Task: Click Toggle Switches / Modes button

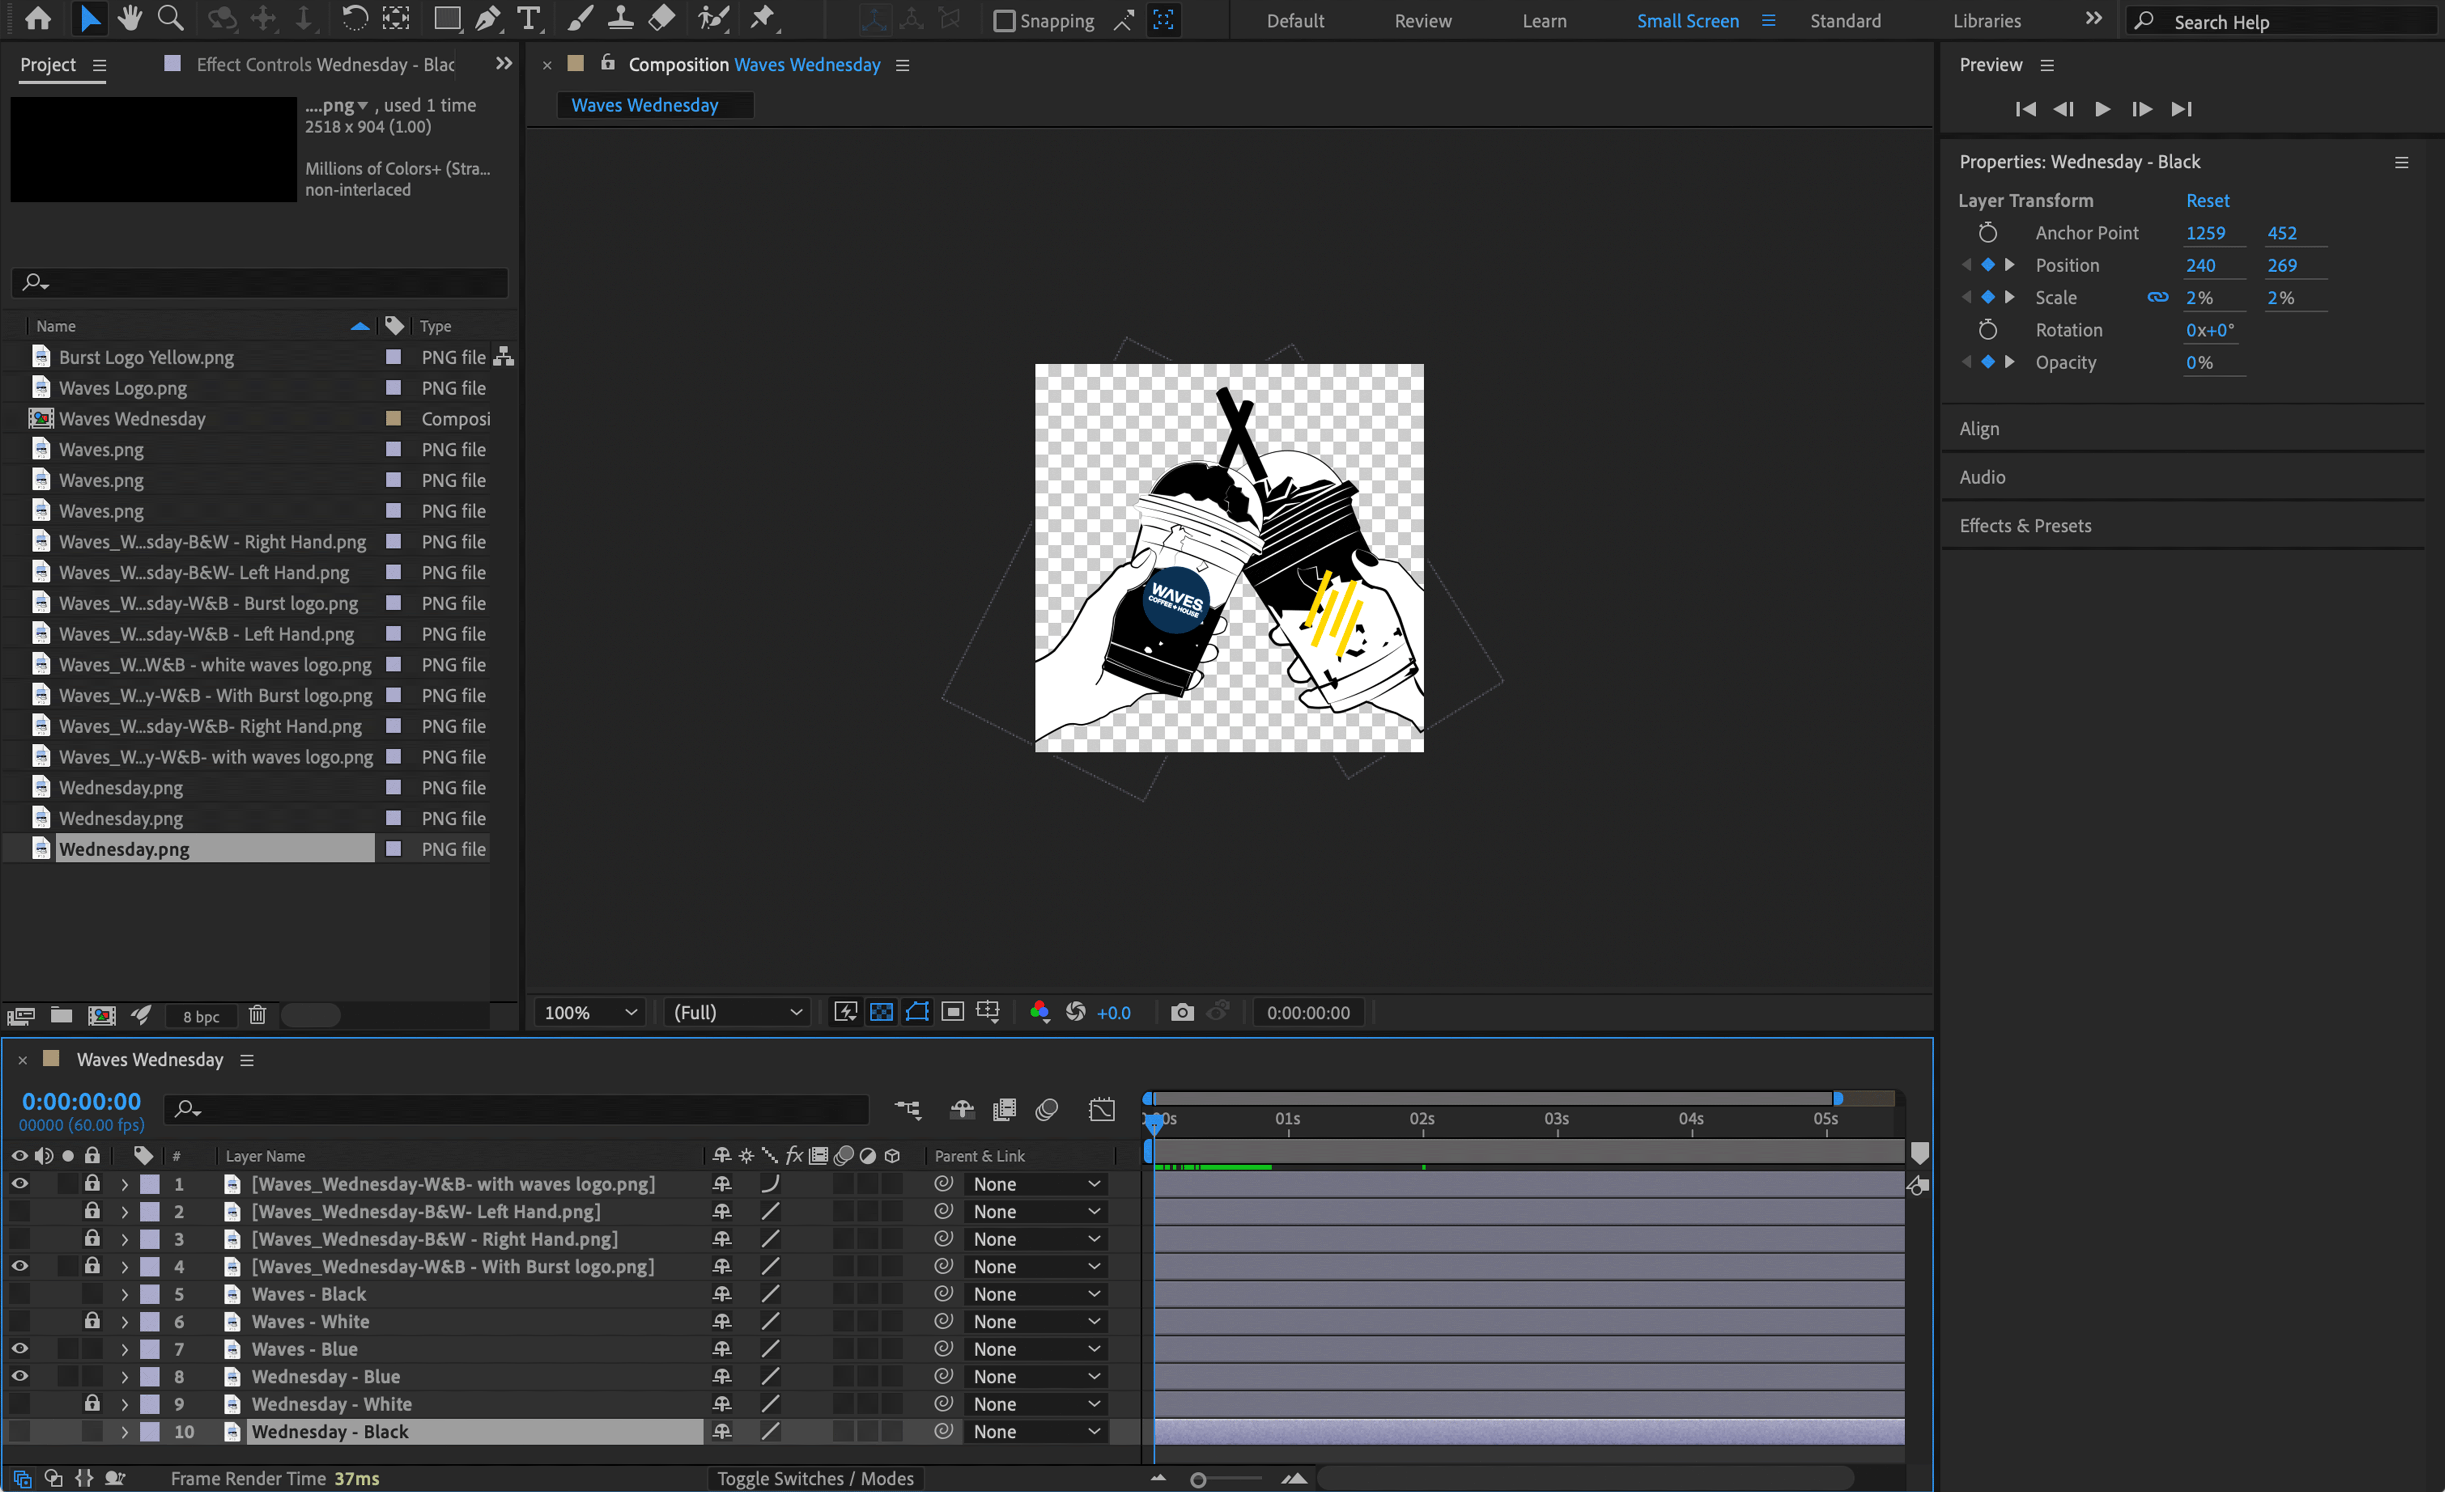Action: tap(815, 1478)
